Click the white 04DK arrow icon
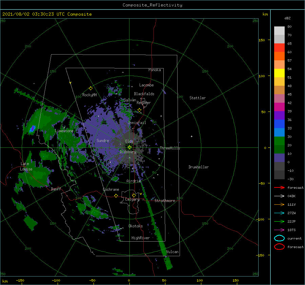This screenshot has width=305, height=285. (279, 196)
